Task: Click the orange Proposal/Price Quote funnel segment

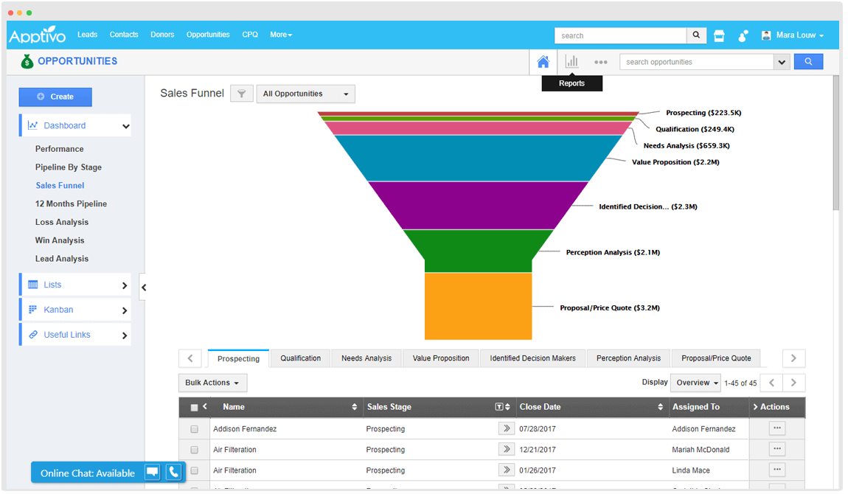Action: [x=478, y=306]
